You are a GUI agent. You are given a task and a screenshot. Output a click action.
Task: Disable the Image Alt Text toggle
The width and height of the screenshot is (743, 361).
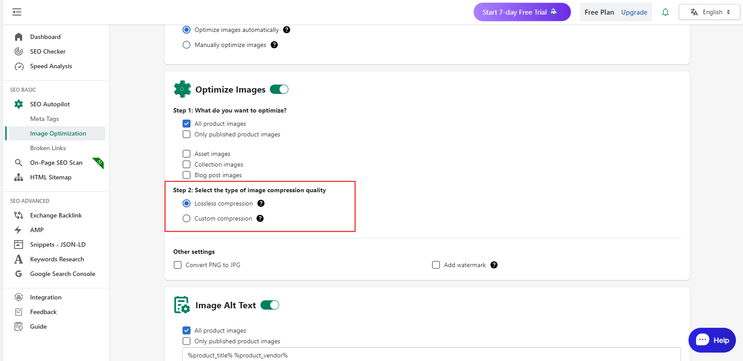pos(270,305)
